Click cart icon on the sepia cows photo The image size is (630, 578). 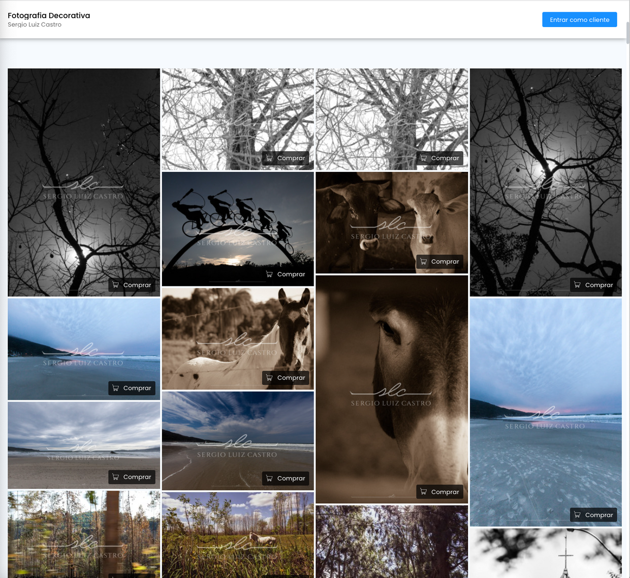click(x=423, y=261)
